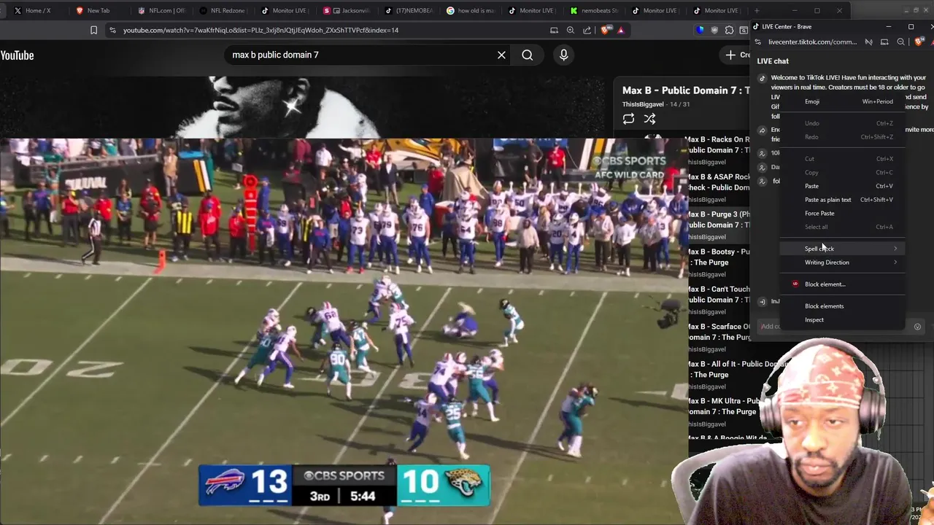Play 'Max B - Can't Touch' playlist item
Screen dimensions: 934x525
pos(717,300)
